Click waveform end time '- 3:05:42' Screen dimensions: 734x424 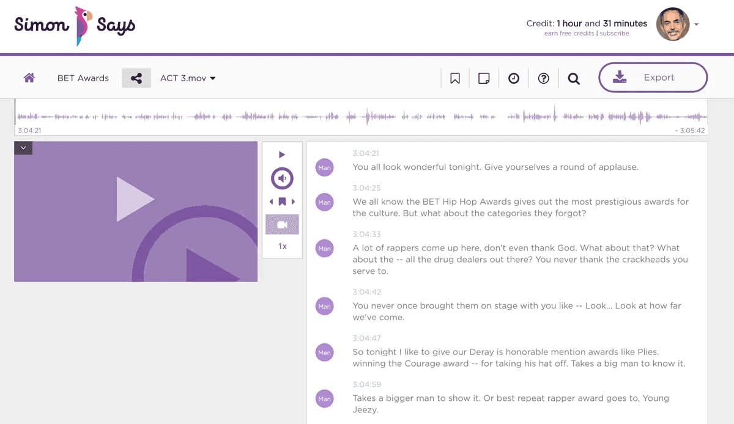pyautogui.click(x=689, y=130)
